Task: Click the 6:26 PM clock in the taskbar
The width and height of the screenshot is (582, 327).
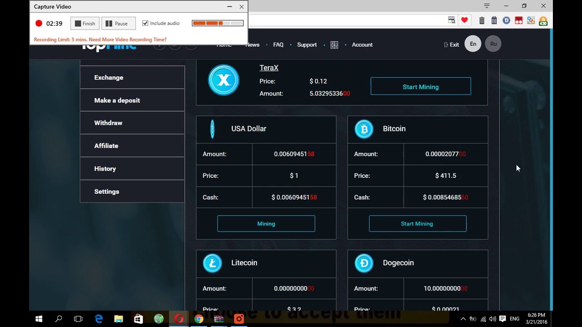Action: (537, 315)
